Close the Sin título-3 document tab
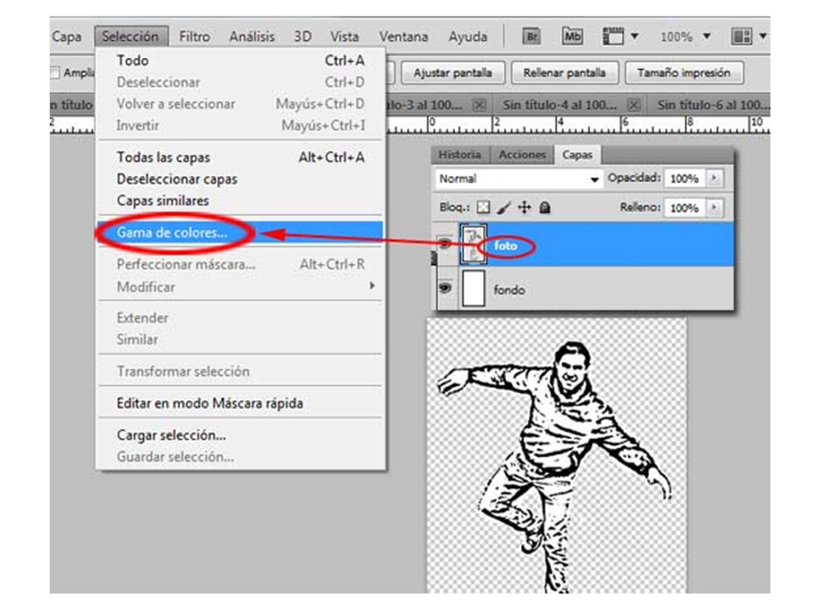818x614 pixels. tap(479, 105)
